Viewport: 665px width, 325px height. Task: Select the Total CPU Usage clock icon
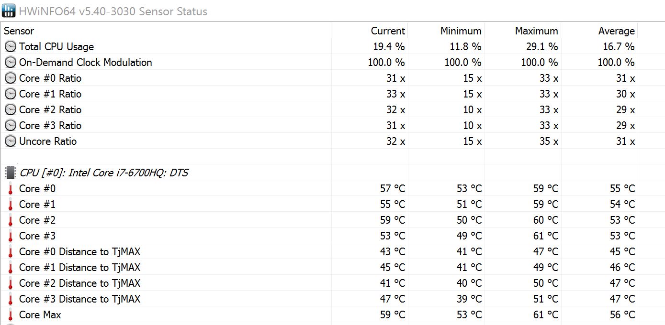10,46
